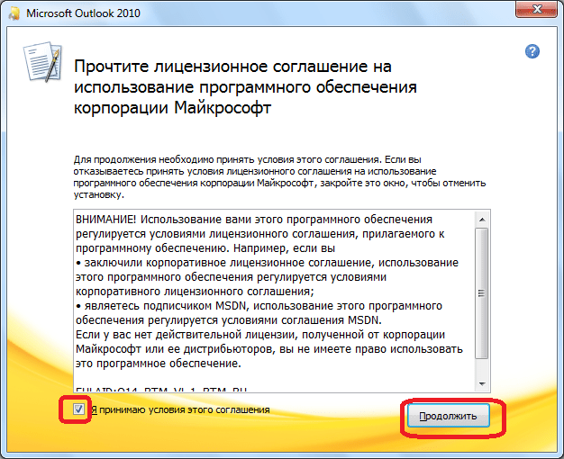The height and width of the screenshot is (459, 564).
Task: Click the bullet line 'заключили корпоративное лицензионное соглашение'
Action: [x=267, y=263]
